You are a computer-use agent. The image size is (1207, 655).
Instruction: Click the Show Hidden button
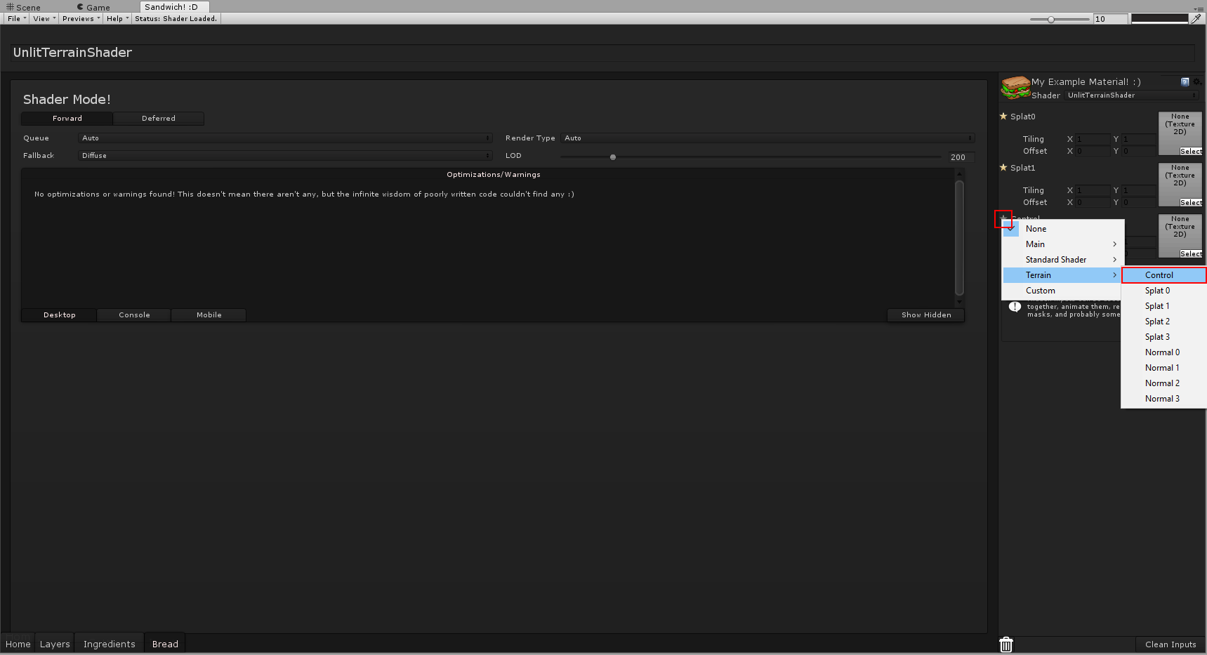coord(926,315)
